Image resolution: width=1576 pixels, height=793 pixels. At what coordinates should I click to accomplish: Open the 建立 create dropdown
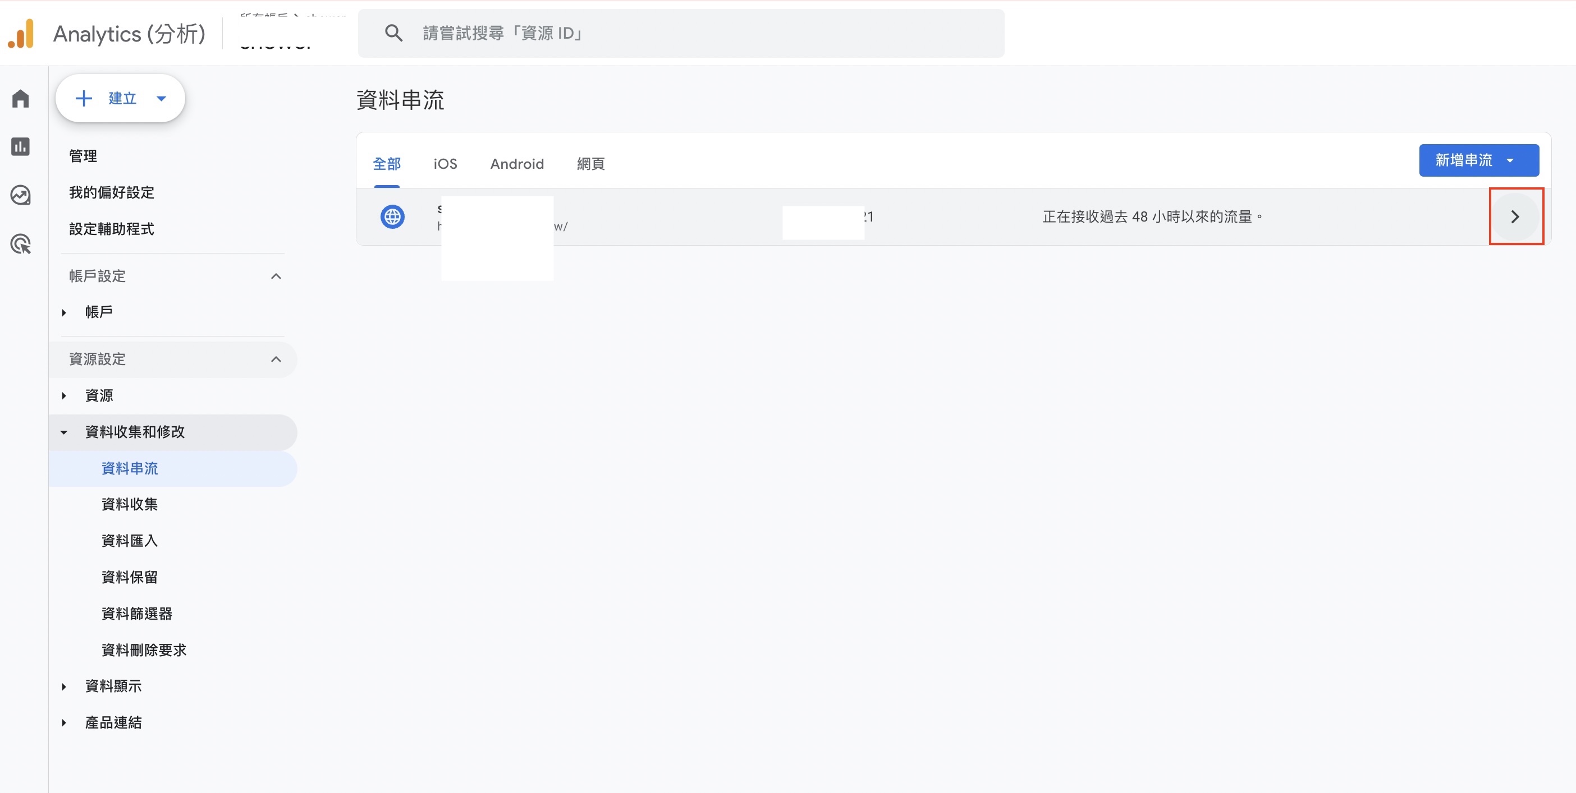(x=121, y=99)
